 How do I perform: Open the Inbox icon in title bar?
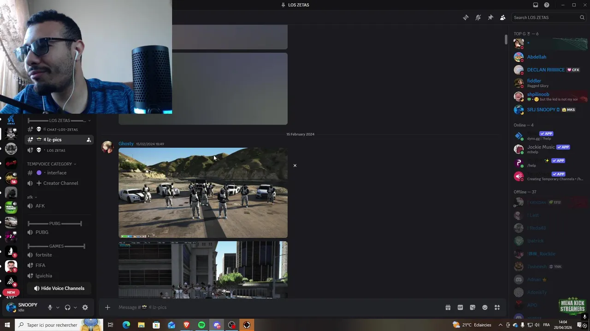tap(536, 5)
